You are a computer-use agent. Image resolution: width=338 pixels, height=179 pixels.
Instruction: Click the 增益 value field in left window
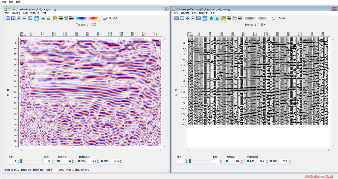[x=47, y=161]
